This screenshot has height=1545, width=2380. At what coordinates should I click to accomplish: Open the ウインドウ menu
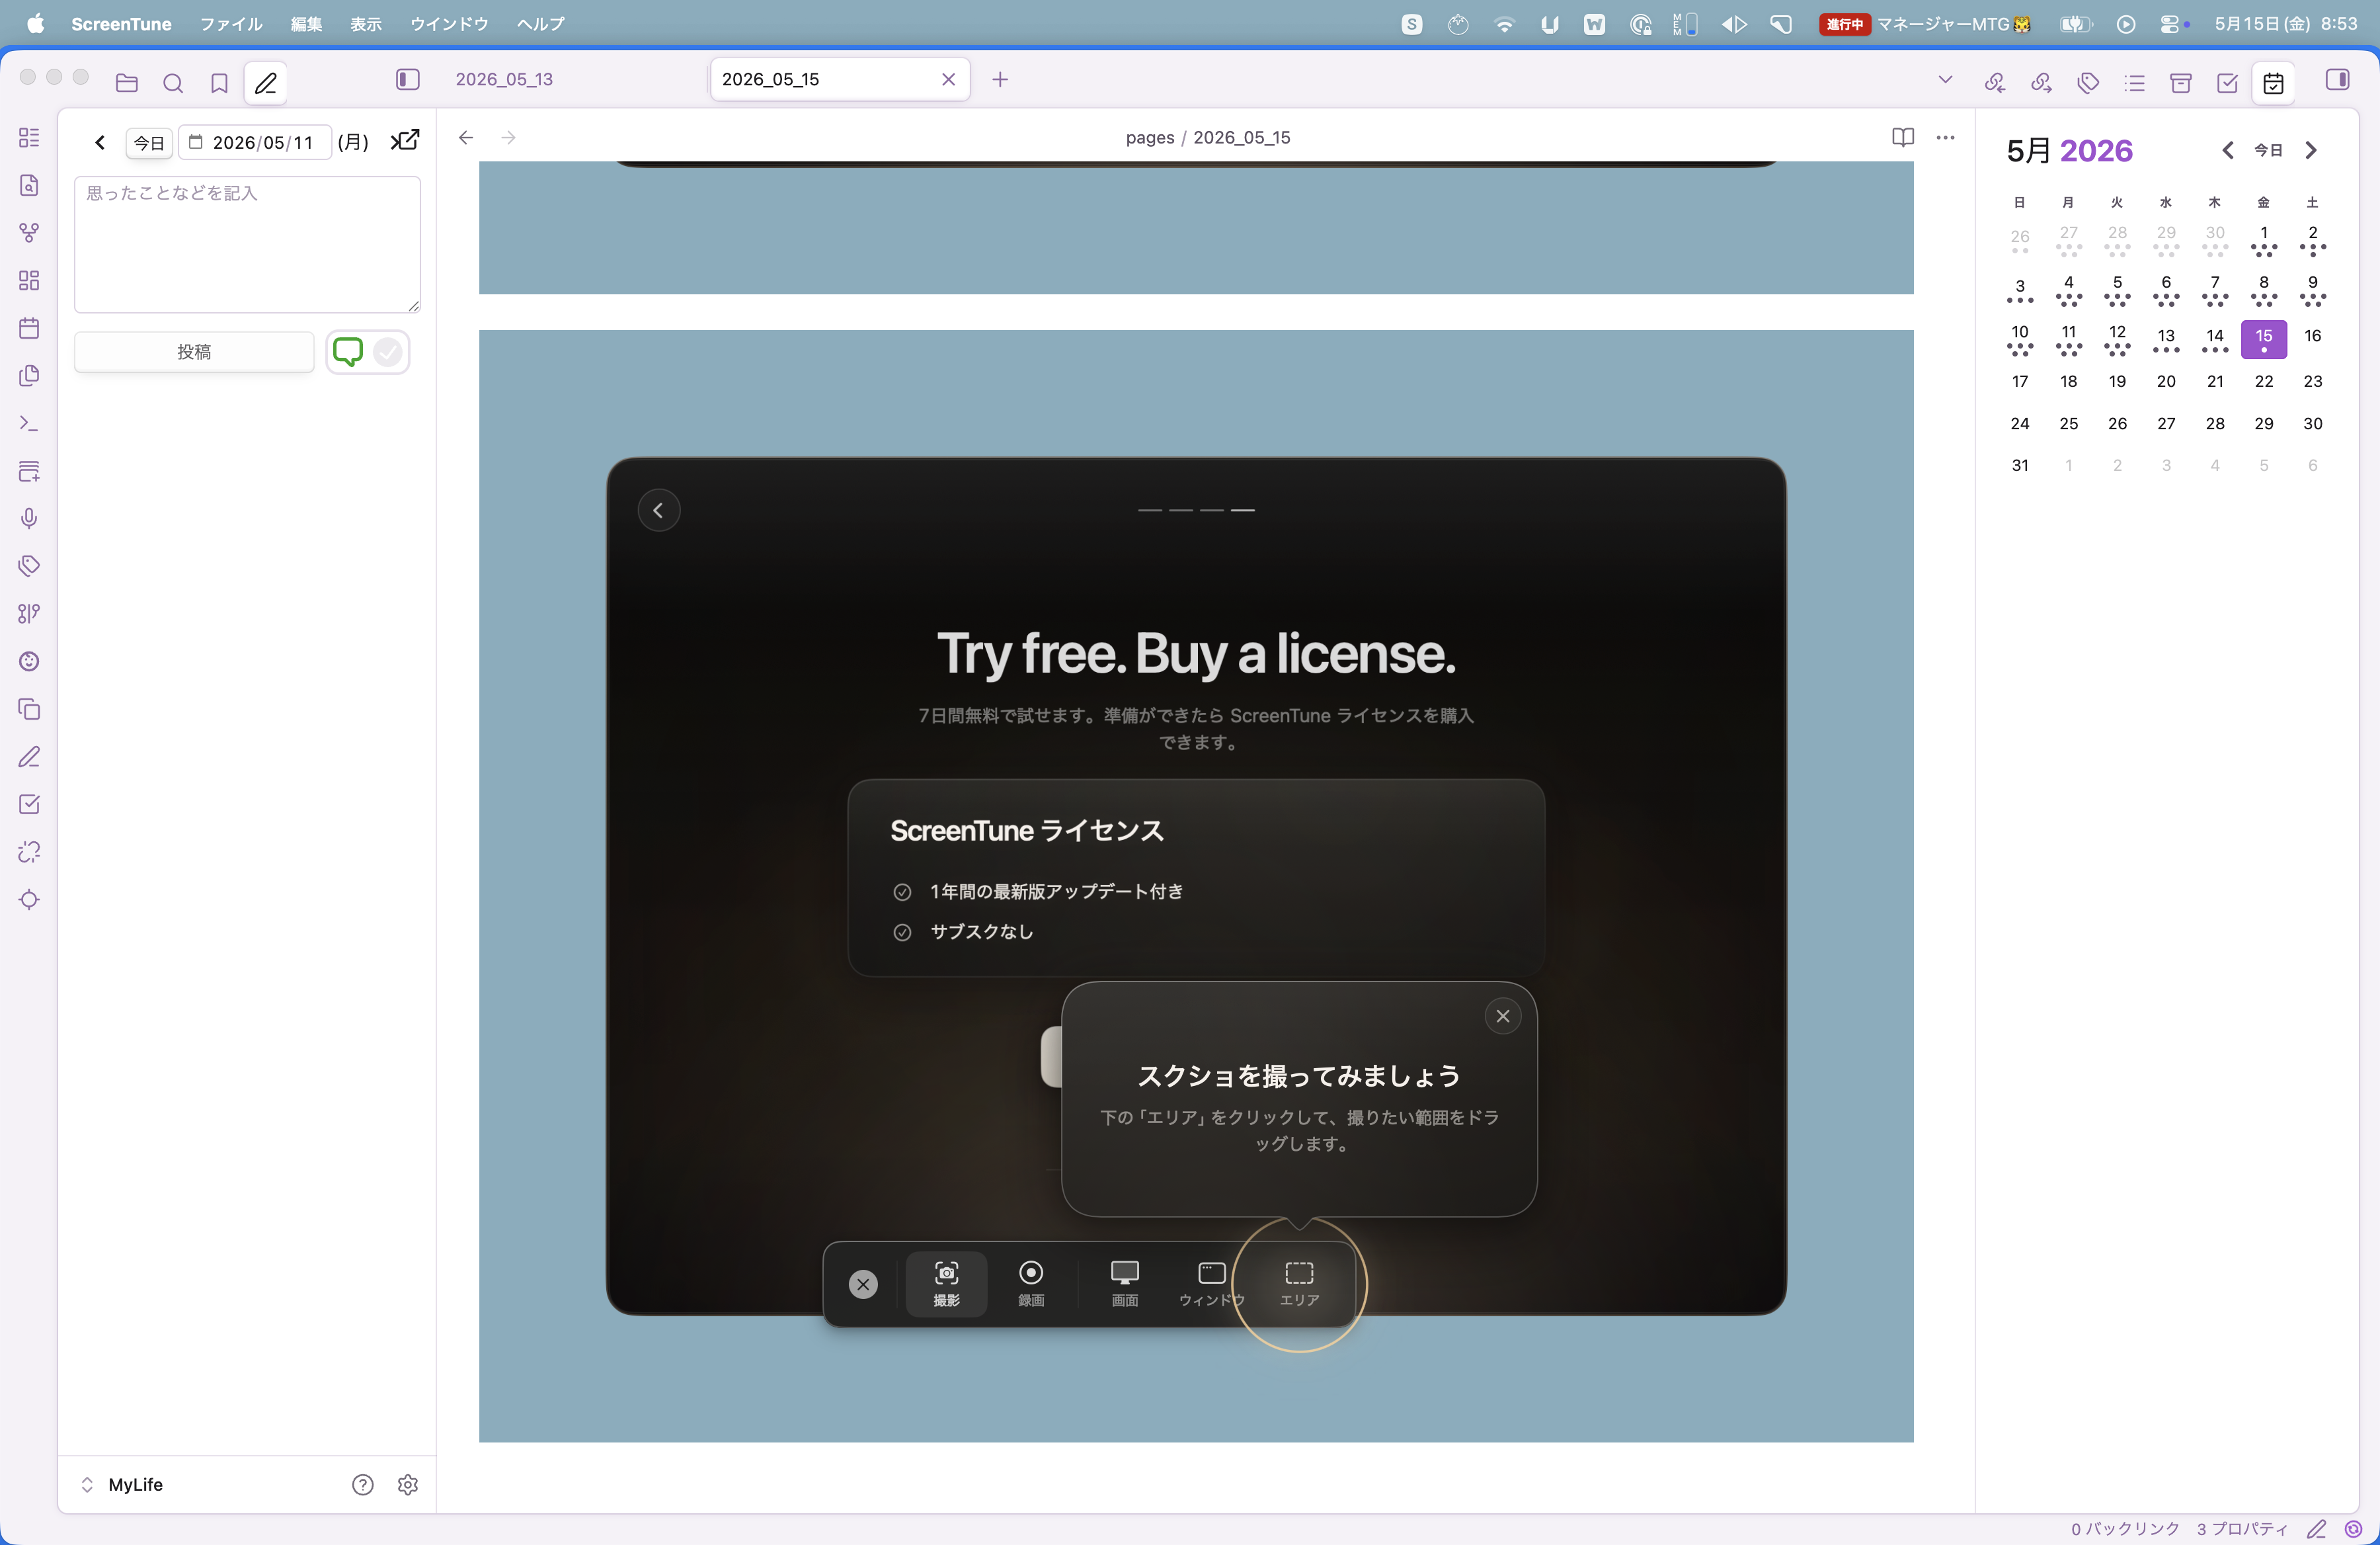point(449,24)
